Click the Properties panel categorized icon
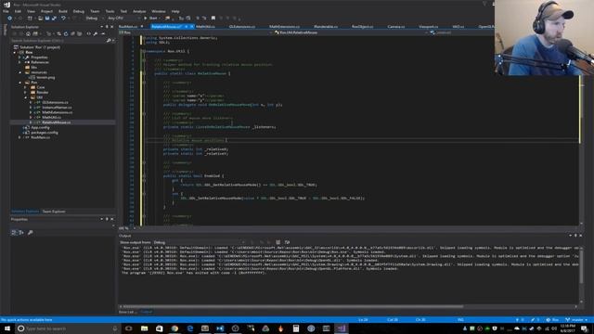Screen dimensions: 594x334 click(14, 232)
